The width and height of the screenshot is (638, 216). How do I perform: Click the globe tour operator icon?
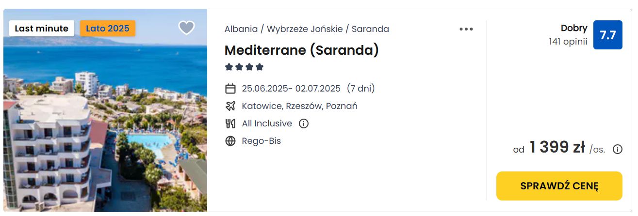coord(230,141)
